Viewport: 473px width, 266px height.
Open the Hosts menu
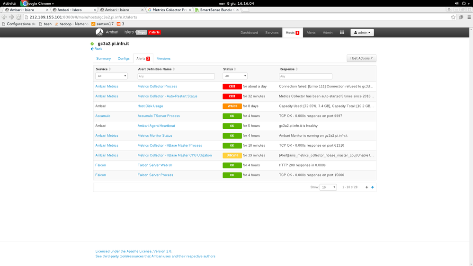pos(292,33)
